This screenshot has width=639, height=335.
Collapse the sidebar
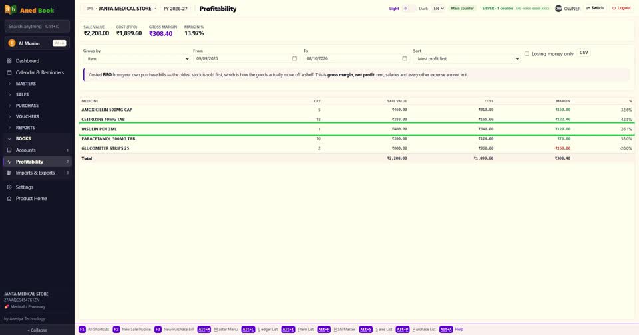[x=37, y=330]
